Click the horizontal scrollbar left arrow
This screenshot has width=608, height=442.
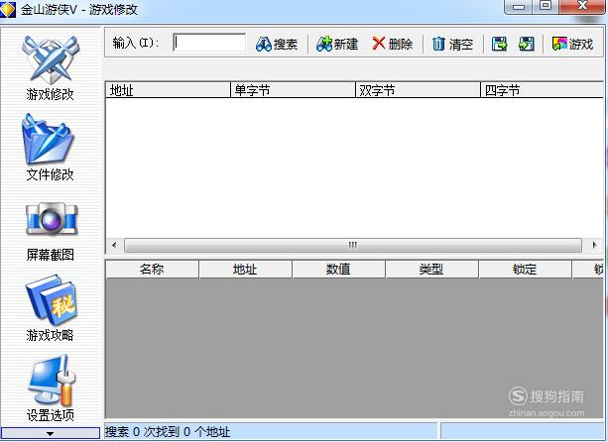pyautogui.click(x=114, y=245)
